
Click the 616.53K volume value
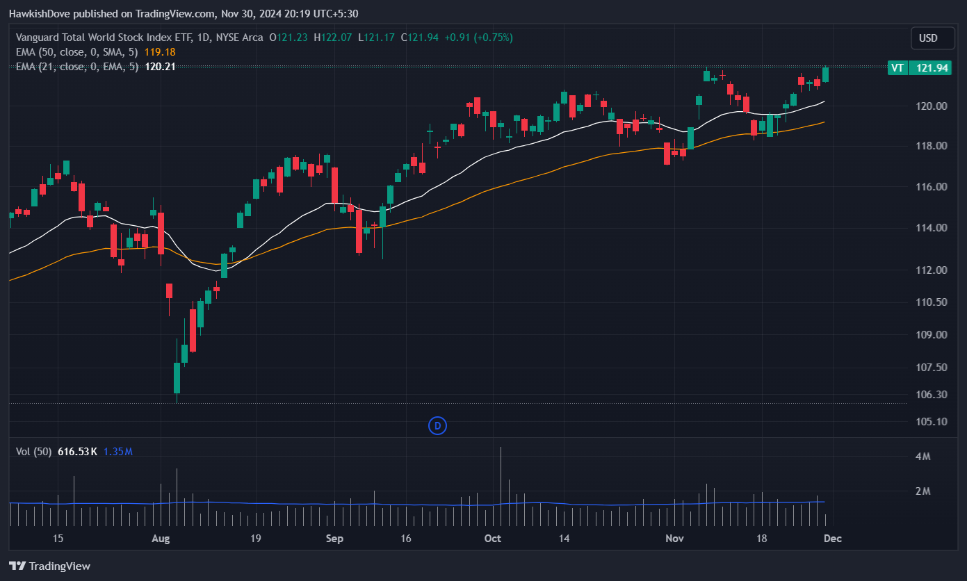pos(78,452)
